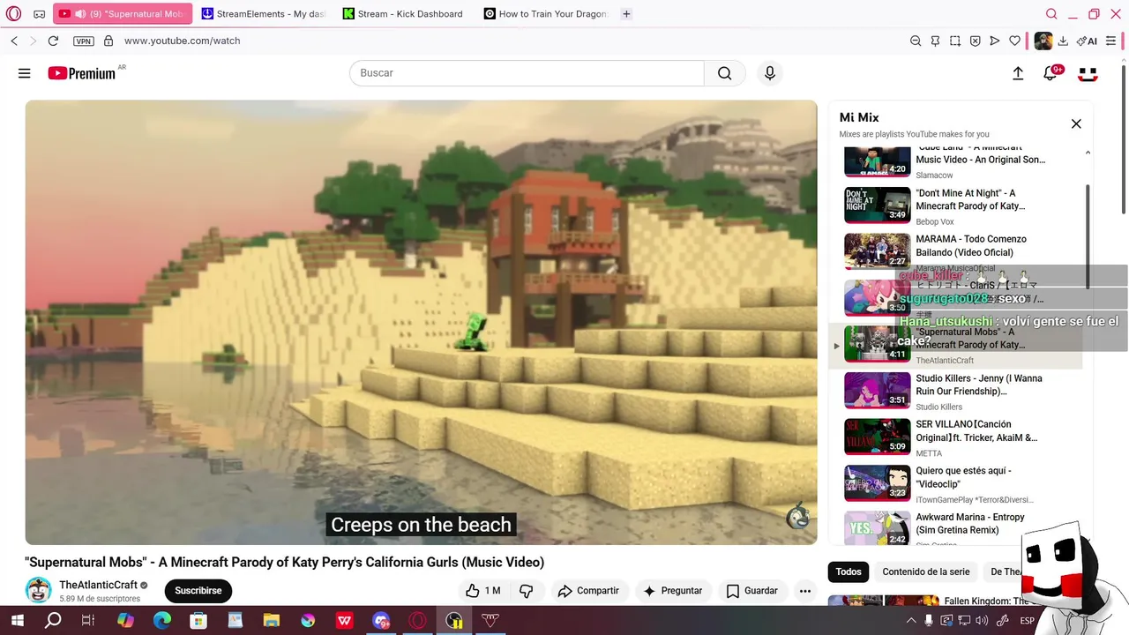
Task: Open the zoom-out magnifier in address bar
Action: 916,41
